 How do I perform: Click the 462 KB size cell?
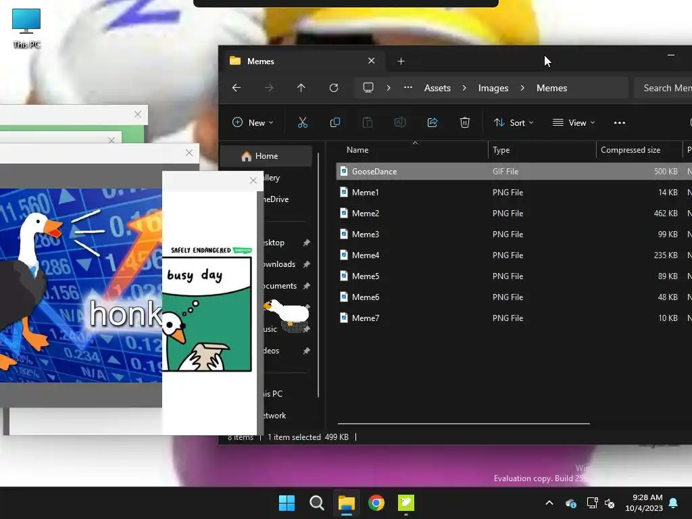click(666, 213)
